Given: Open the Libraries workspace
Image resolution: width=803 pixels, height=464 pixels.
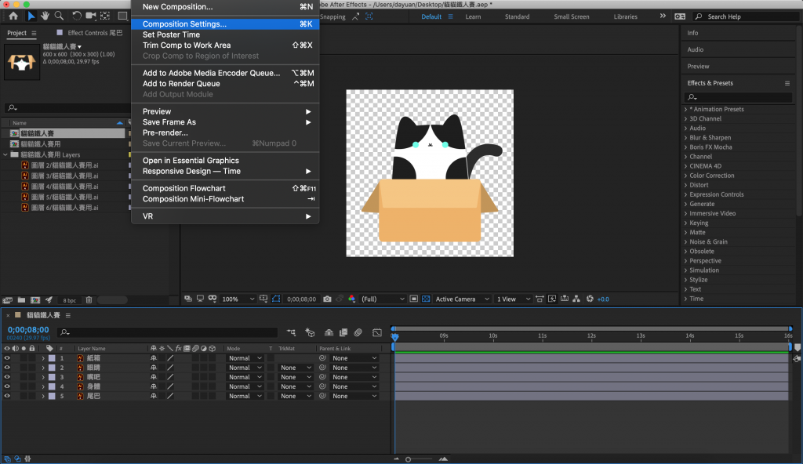Looking at the screenshot, I should coord(625,16).
